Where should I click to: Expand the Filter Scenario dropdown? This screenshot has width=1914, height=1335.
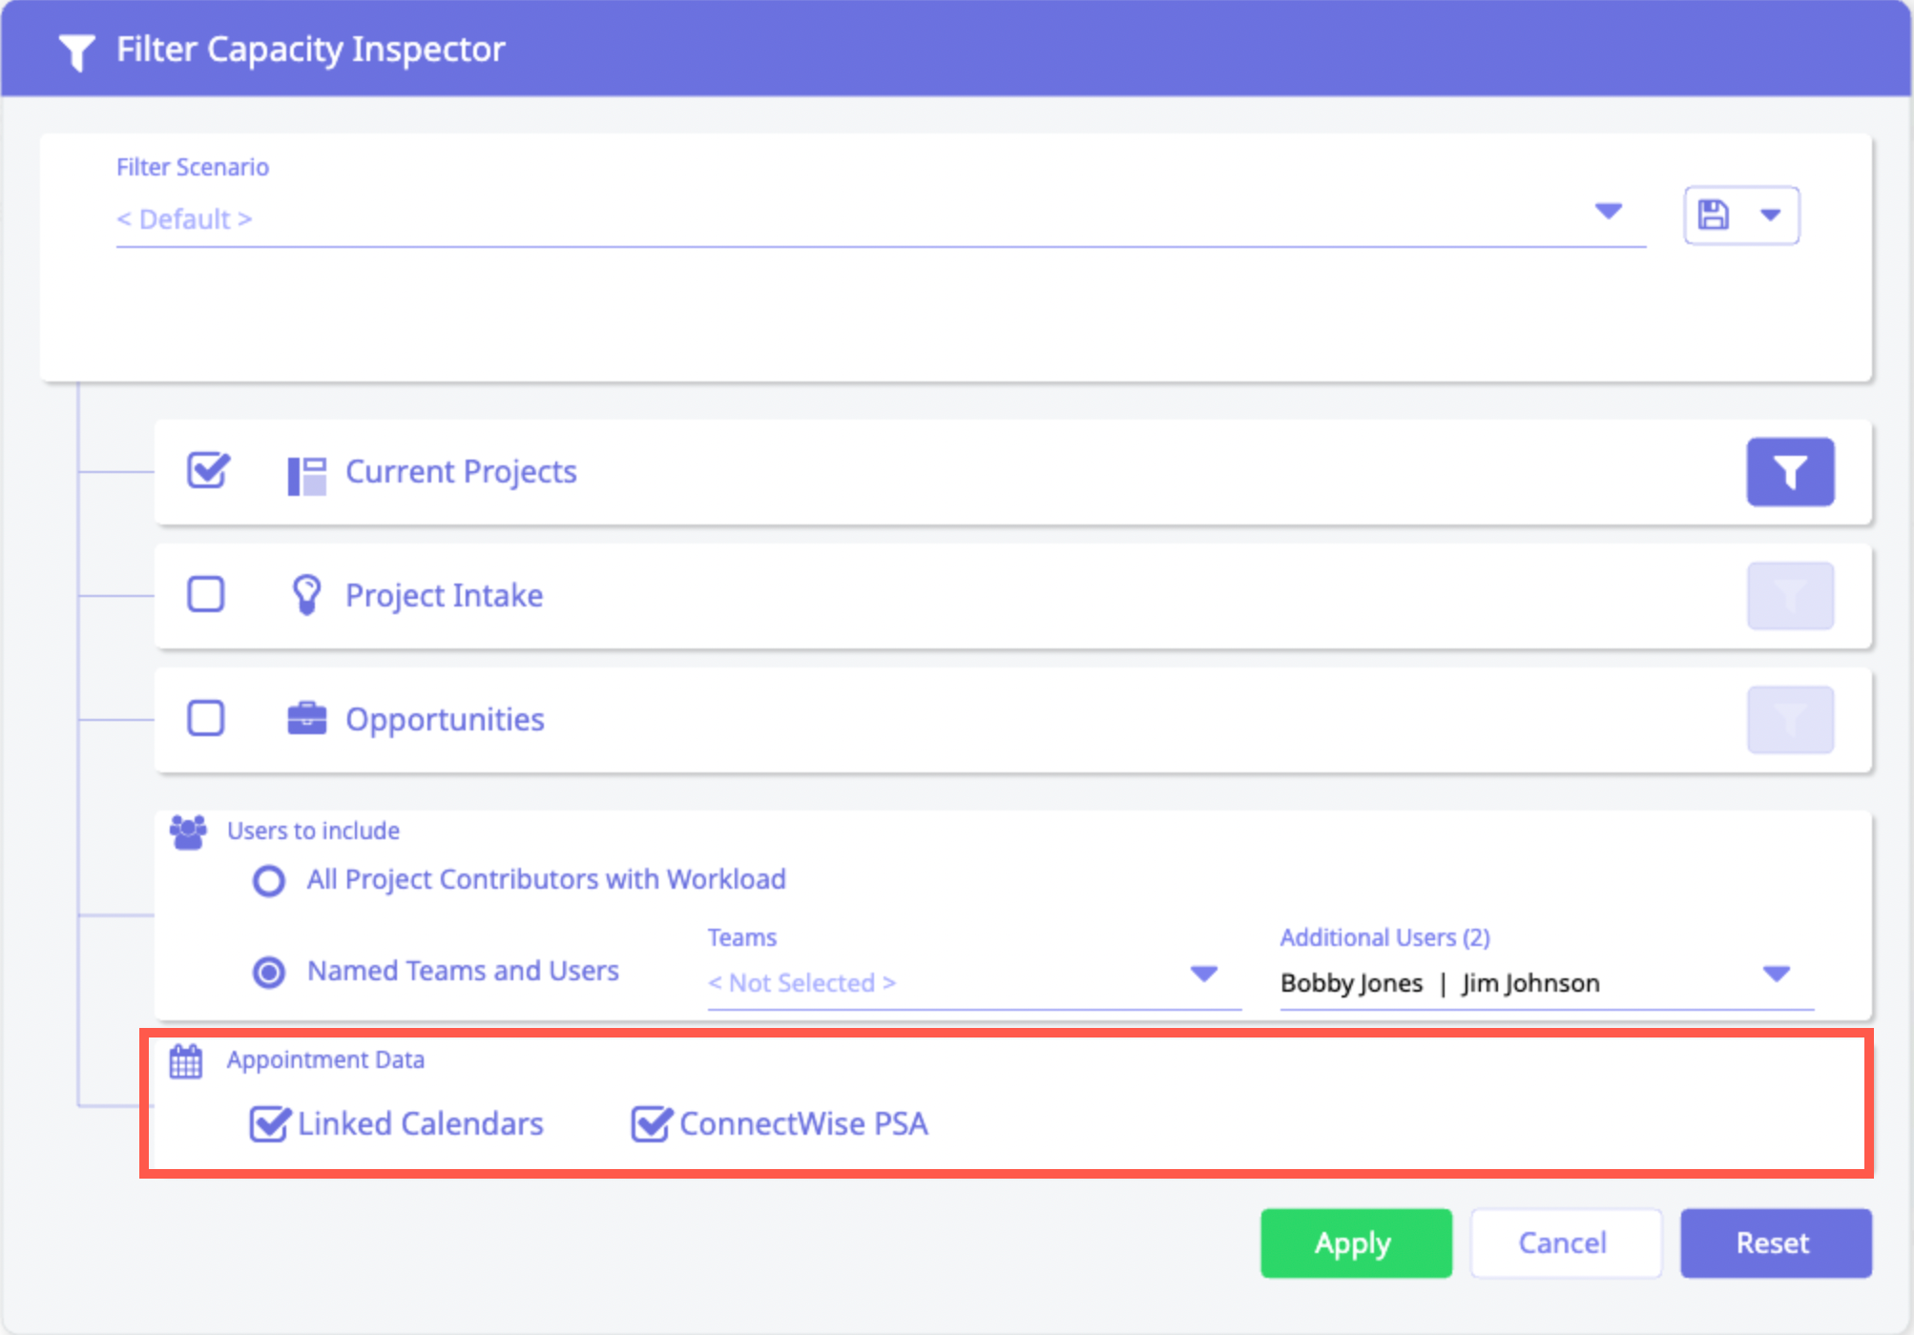coord(1609,212)
